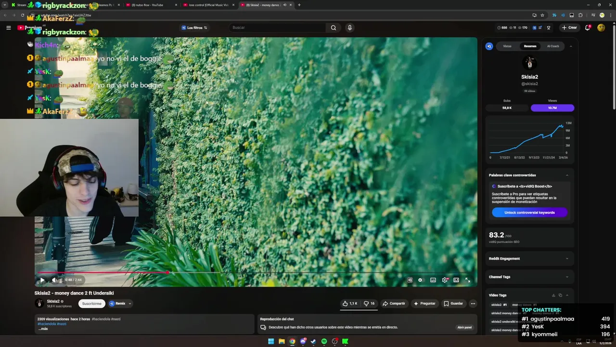The image size is (616, 347).
Task: Click Skisia2 profile picture in vidIQ panel
Action: coord(529,63)
